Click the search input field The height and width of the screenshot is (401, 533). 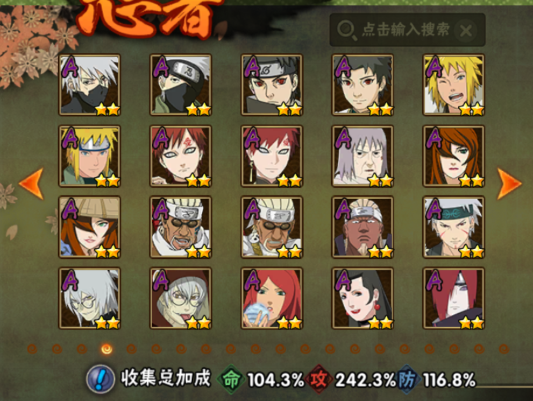pos(407,30)
